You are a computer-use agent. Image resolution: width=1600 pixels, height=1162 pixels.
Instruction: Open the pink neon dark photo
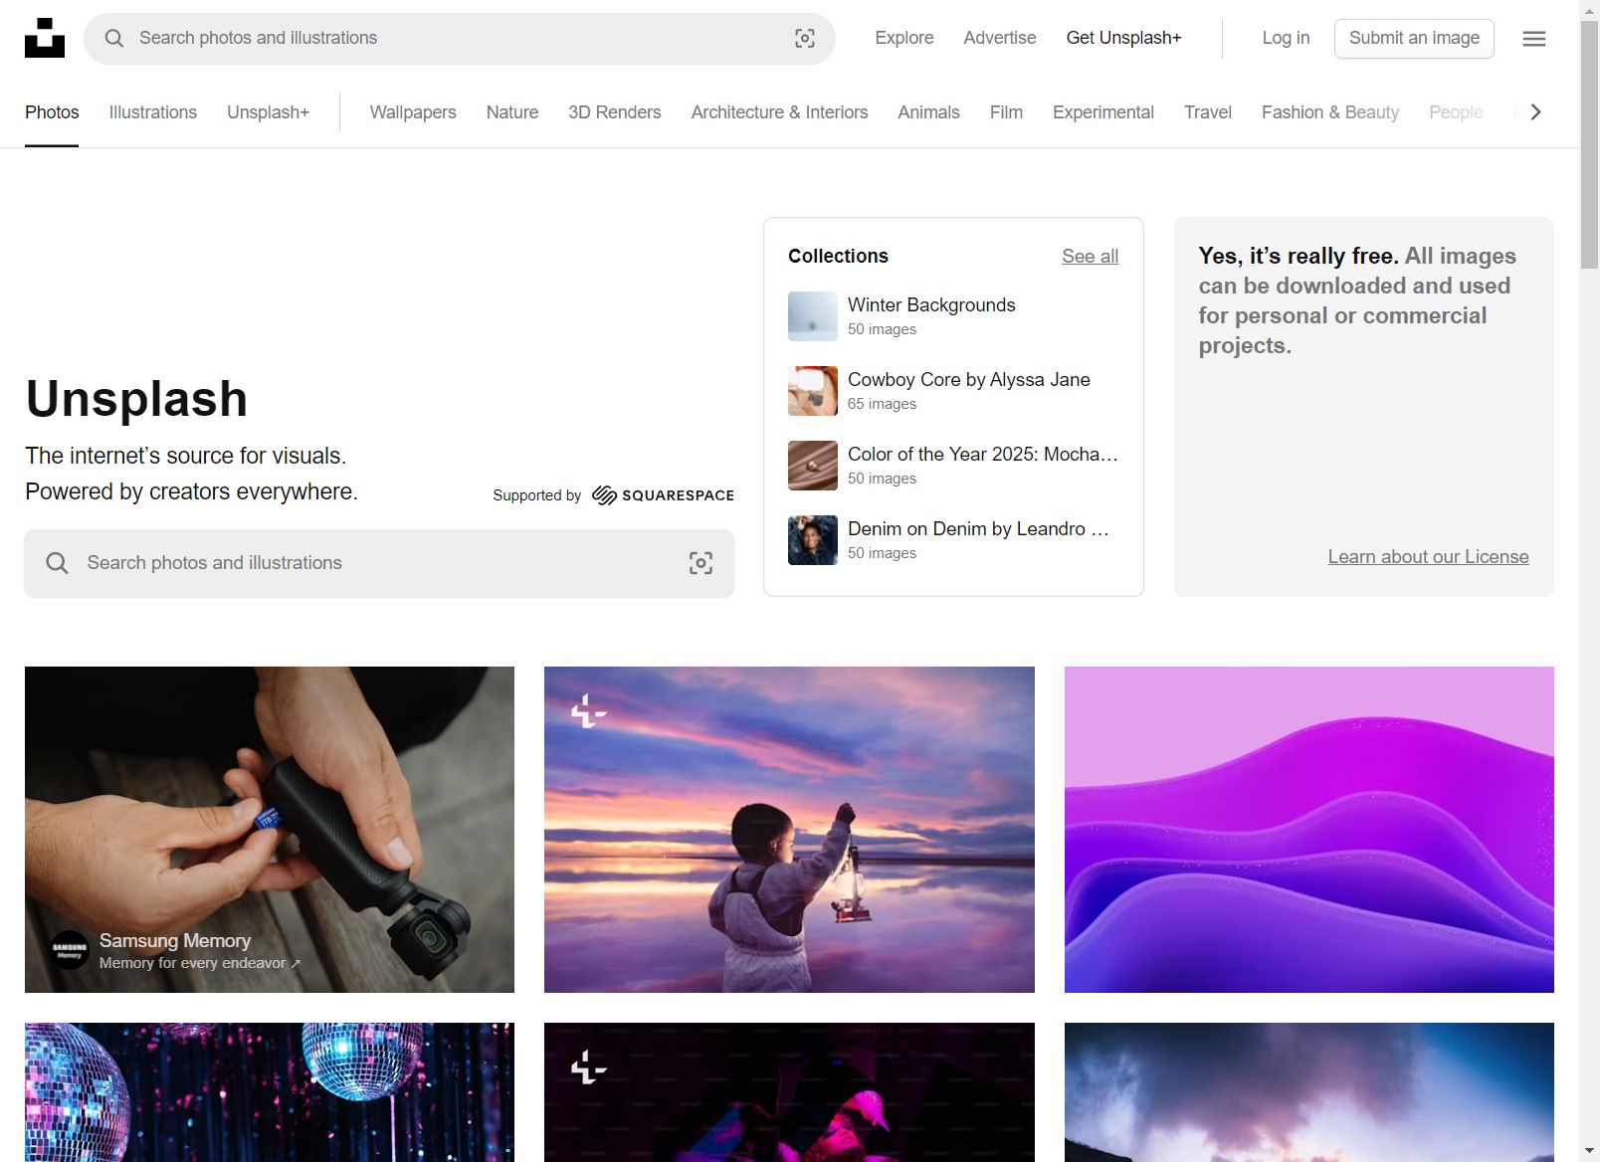click(789, 1092)
